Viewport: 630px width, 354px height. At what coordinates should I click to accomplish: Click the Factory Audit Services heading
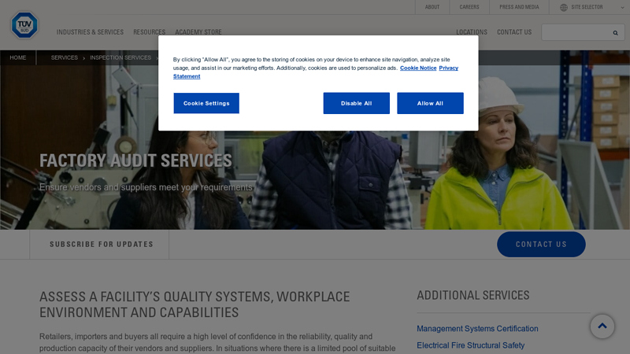click(x=135, y=161)
